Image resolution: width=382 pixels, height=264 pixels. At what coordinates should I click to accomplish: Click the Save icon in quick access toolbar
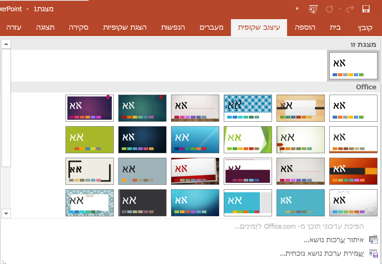pyautogui.click(x=366, y=9)
